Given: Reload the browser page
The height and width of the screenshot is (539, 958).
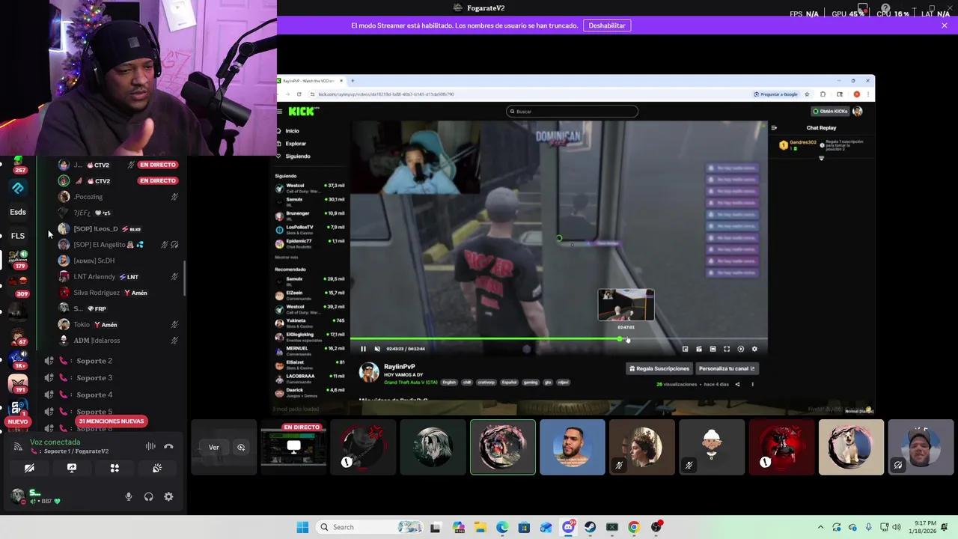Looking at the screenshot, I should pos(299,94).
